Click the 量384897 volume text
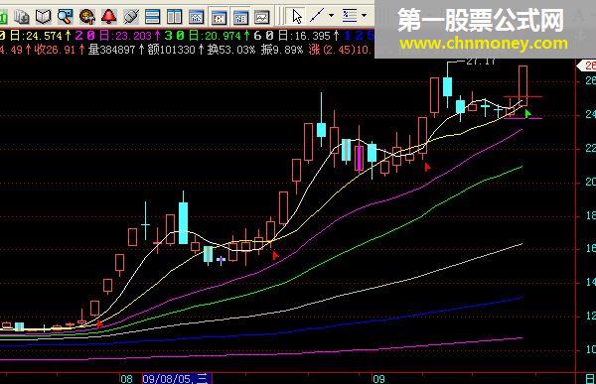Viewport: 596px width, 384px height. coord(112,50)
